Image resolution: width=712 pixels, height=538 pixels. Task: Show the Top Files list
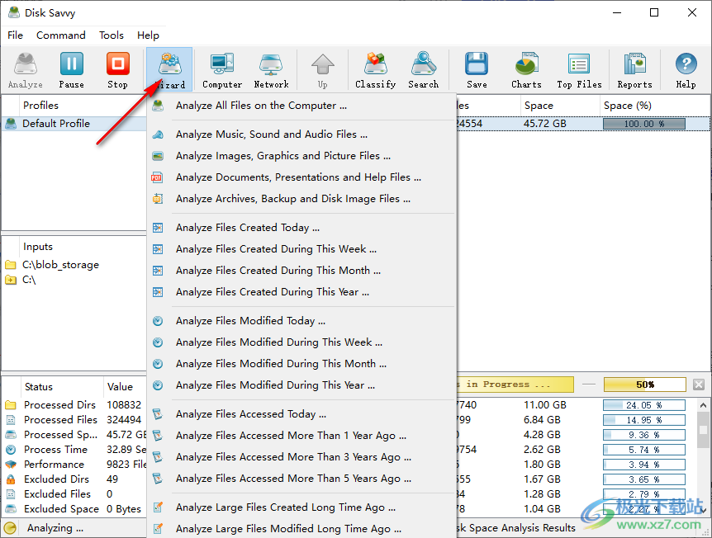coord(579,69)
